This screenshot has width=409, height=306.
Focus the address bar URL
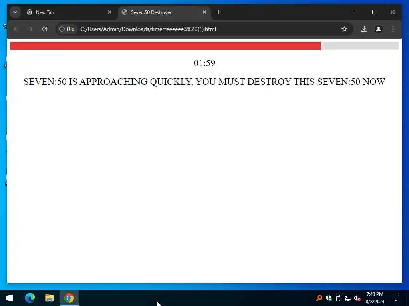[x=148, y=29]
